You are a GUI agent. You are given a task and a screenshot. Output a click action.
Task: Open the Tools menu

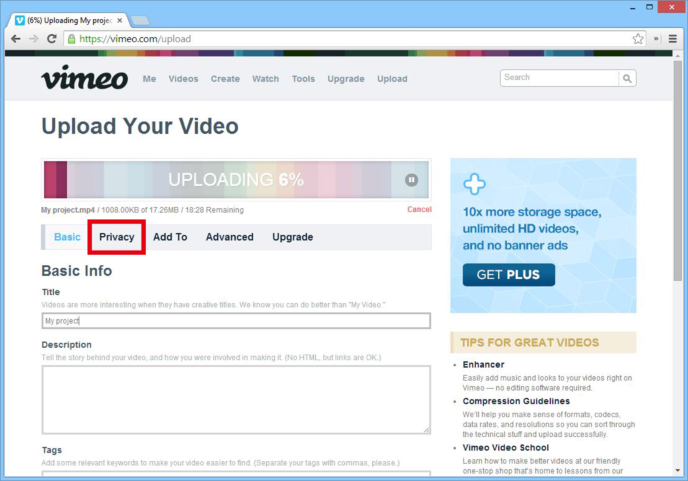tap(303, 79)
